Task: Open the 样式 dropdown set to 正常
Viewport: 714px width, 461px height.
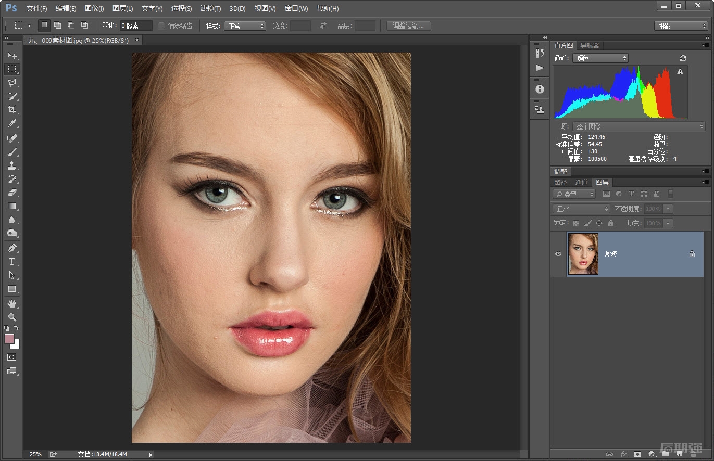Action: click(x=245, y=25)
